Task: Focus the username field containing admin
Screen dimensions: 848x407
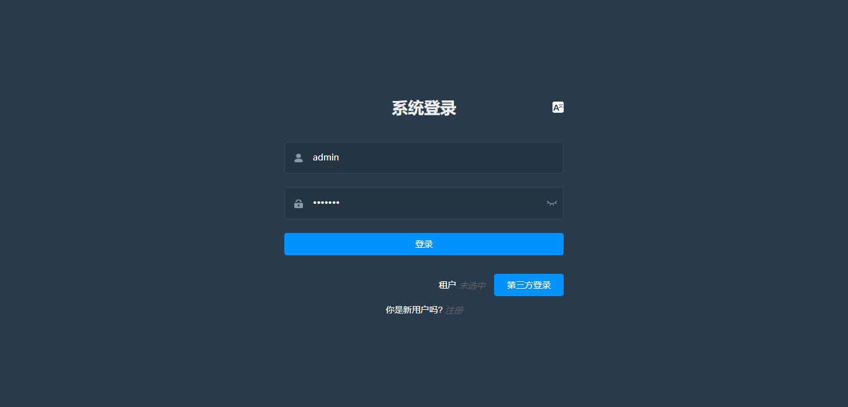Action: pos(424,157)
